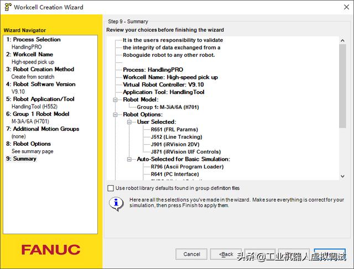
Task: Click 'HandlingTool (H552)' in navigator
Action: coord(34,107)
